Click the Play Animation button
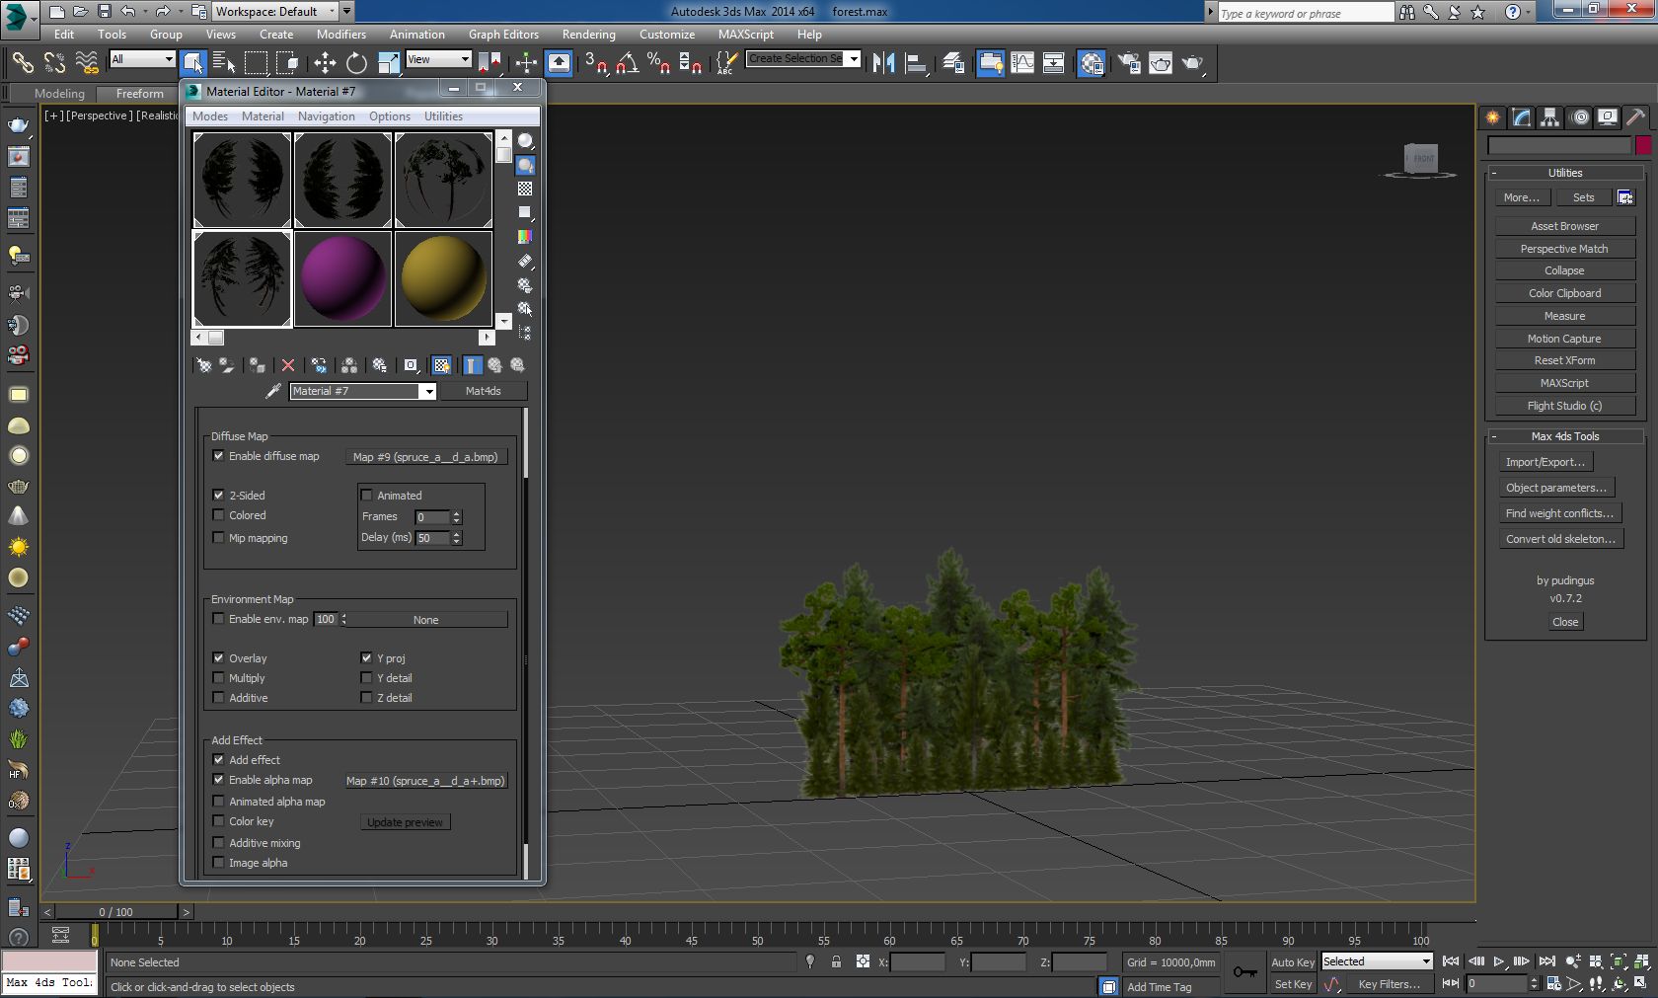 pos(1498,961)
